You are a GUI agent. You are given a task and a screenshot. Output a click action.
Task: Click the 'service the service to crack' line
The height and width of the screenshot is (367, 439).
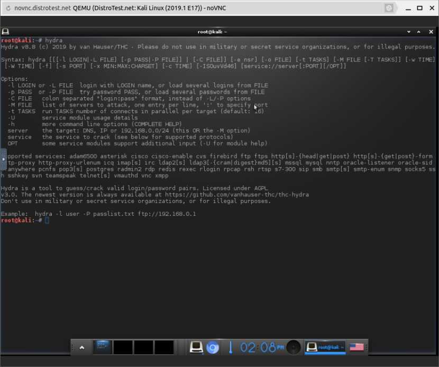pos(121,137)
